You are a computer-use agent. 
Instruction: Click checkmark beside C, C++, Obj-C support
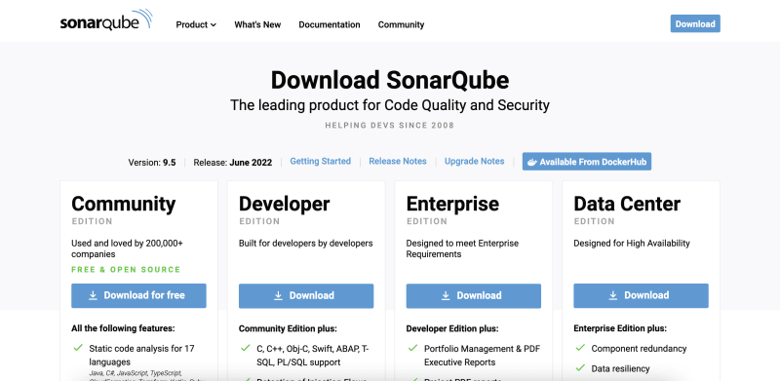[x=246, y=348]
